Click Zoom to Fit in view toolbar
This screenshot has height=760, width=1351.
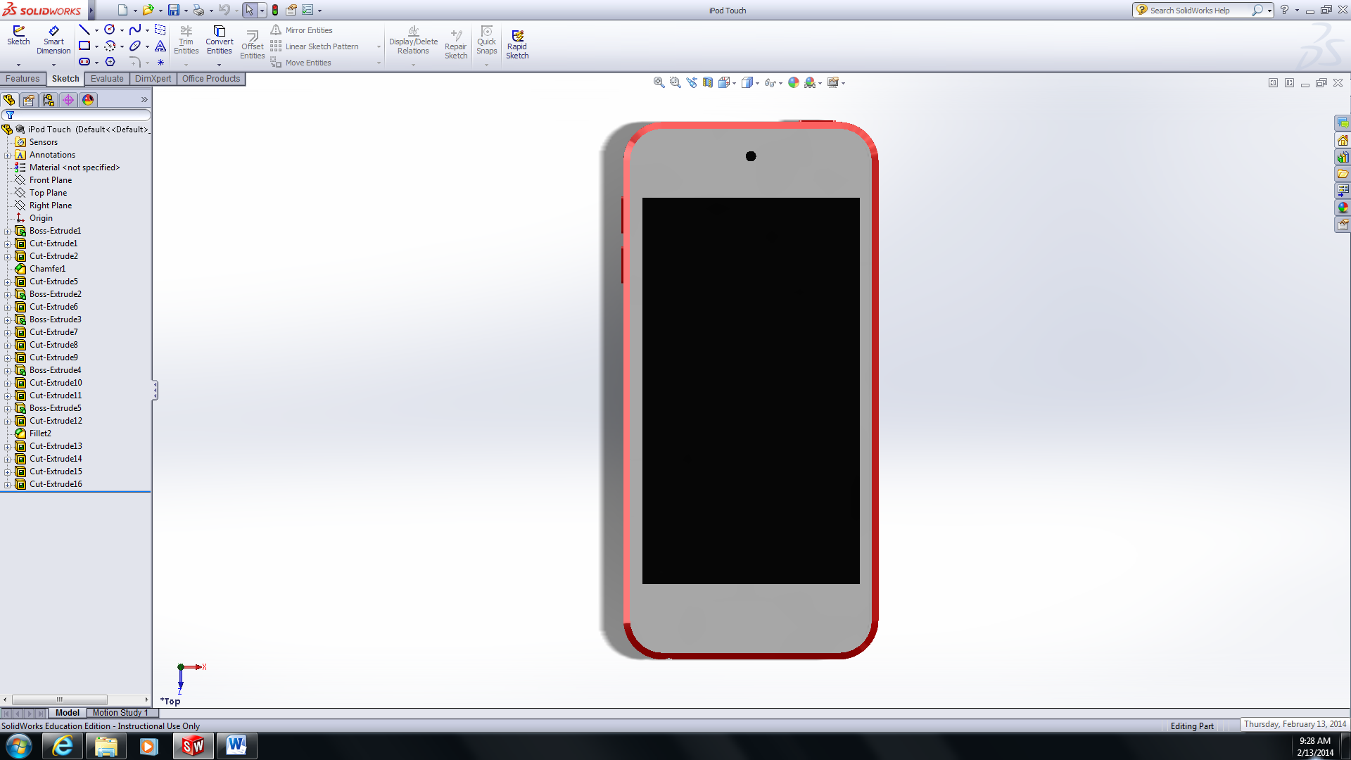(x=659, y=82)
